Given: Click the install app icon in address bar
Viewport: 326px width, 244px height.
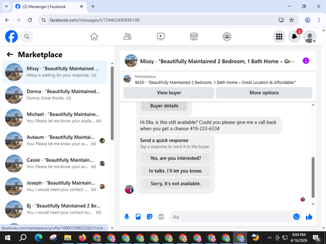Looking at the screenshot, I should tap(281, 20).
